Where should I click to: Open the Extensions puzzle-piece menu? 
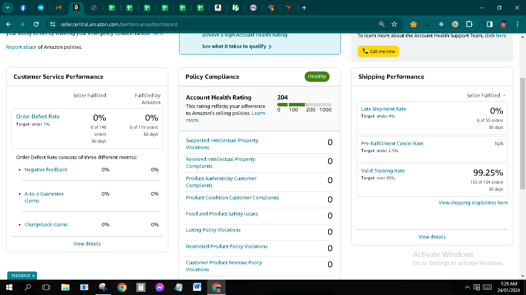[x=469, y=24]
